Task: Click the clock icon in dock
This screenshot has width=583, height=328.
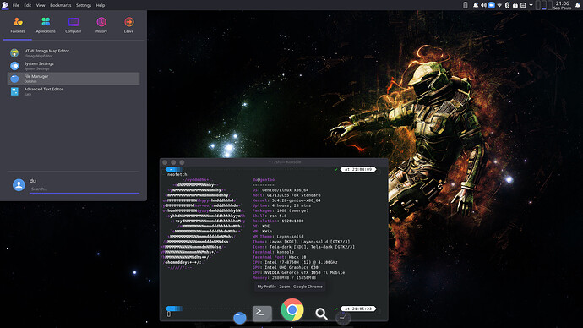Action: (x=343, y=317)
